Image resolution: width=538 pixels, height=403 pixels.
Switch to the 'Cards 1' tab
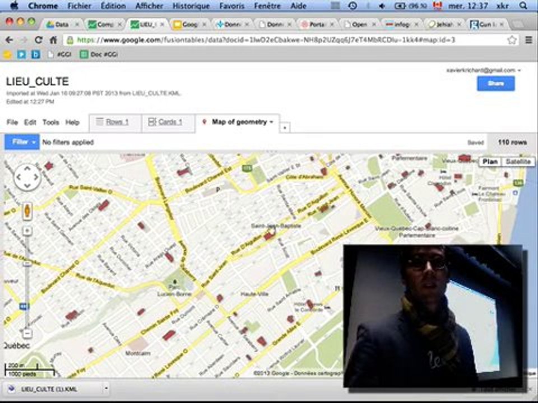[x=168, y=123]
